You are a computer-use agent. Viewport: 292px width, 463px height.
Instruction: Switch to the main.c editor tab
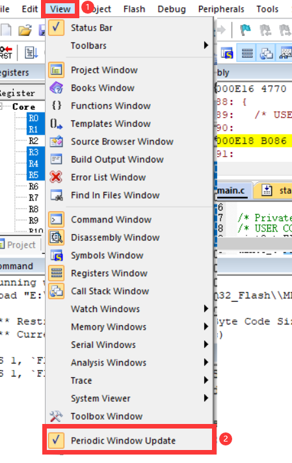(x=234, y=191)
